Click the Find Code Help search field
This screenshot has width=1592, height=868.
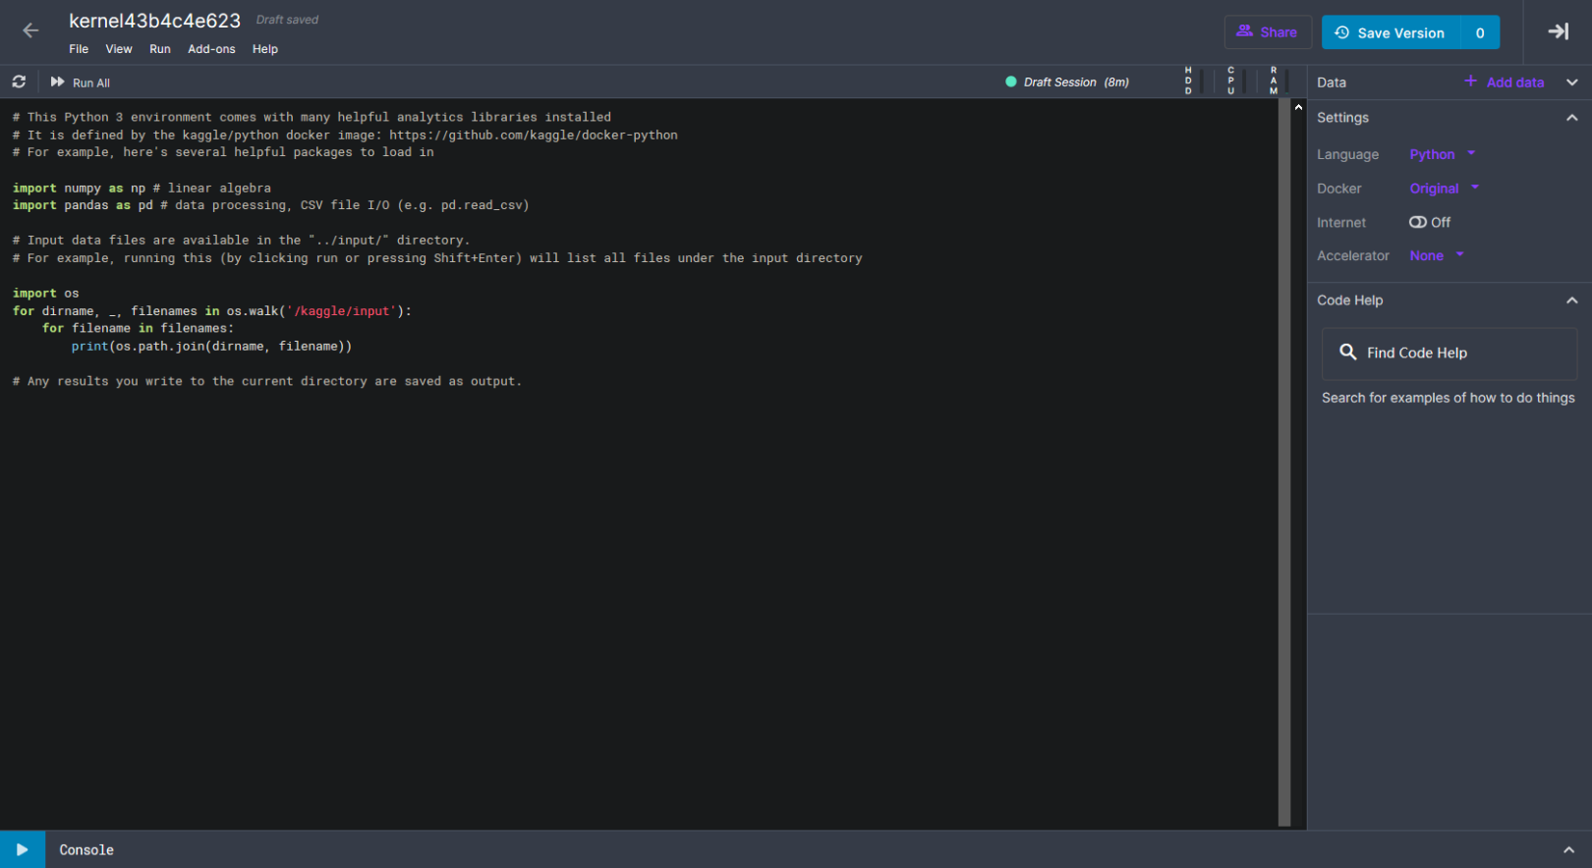1450,353
